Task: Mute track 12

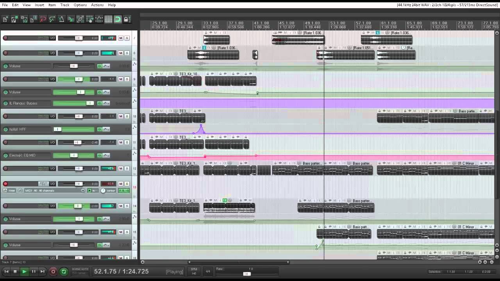Action: (121, 169)
